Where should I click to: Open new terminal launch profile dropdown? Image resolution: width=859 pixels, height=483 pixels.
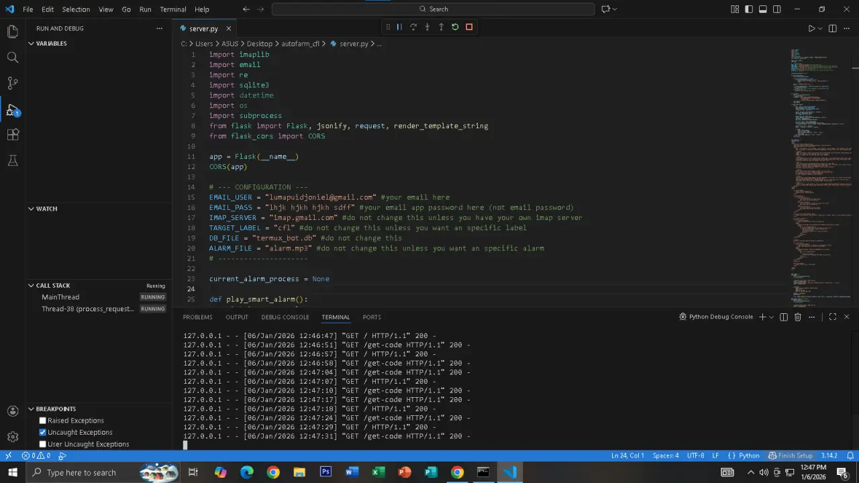click(772, 317)
